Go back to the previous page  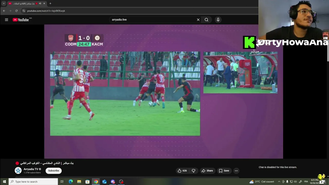click(4, 11)
